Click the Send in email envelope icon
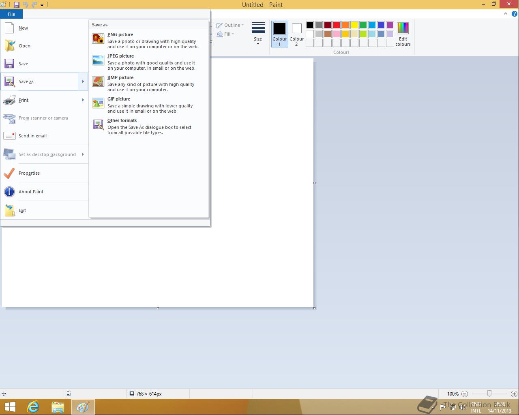519x415 pixels. tap(9, 136)
